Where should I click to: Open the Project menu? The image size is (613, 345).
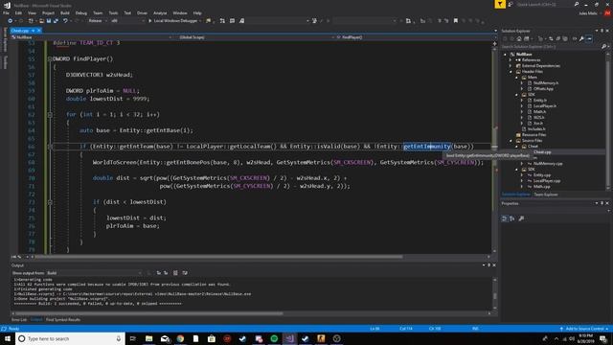point(48,12)
